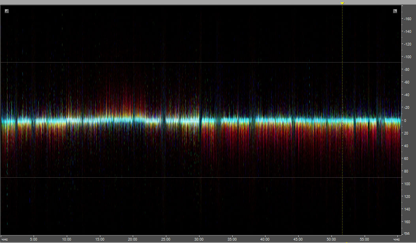Select the 20:00 position on time ruler
The width and height of the screenshot is (416, 243).
click(x=133, y=239)
